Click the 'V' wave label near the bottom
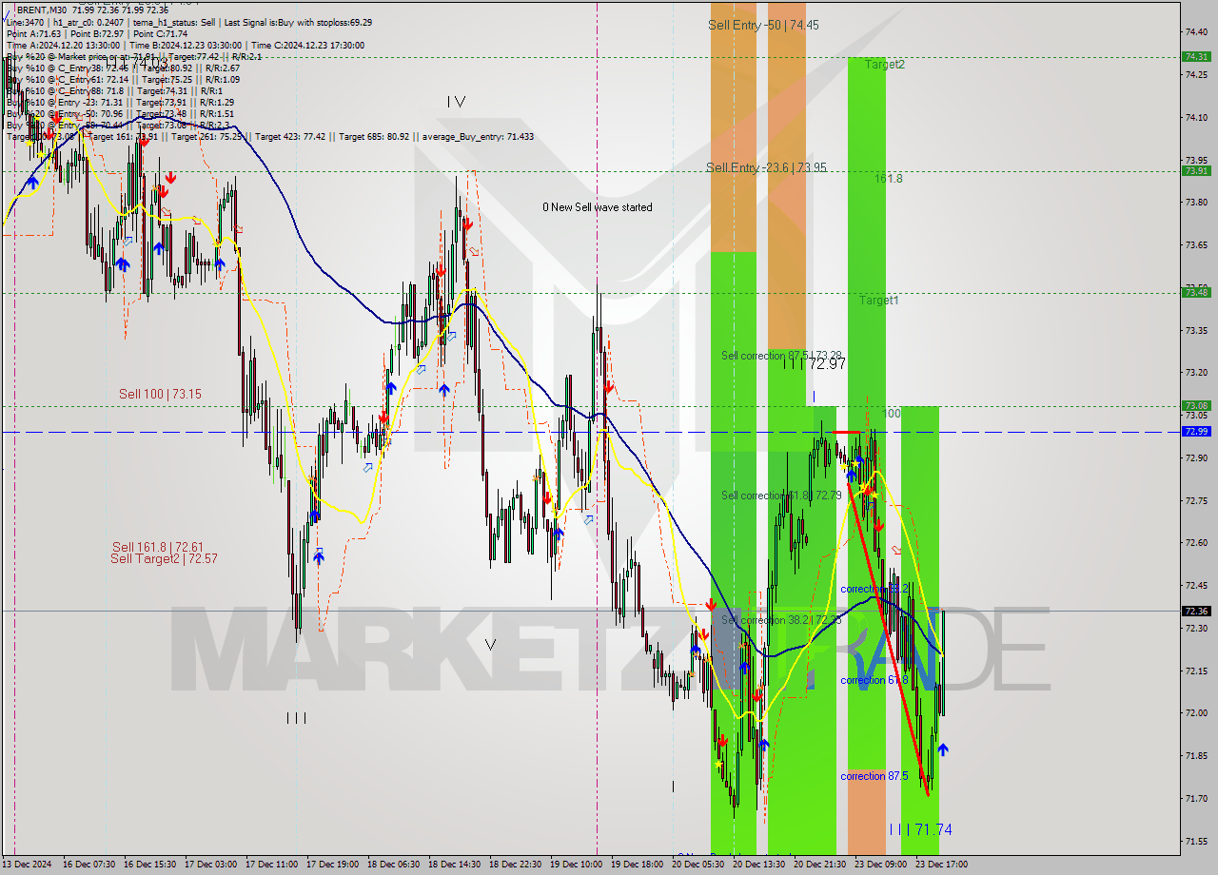Image resolution: width=1218 pixels, height=875 pixels. (490, 644)
